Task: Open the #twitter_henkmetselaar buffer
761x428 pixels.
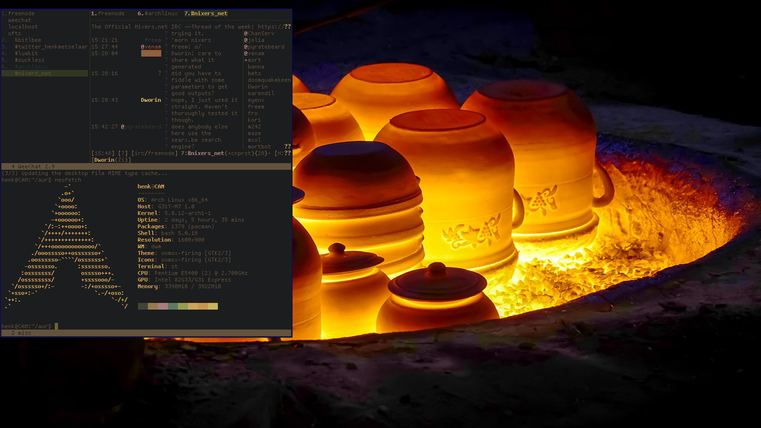Action: click(x=51, y=46)
